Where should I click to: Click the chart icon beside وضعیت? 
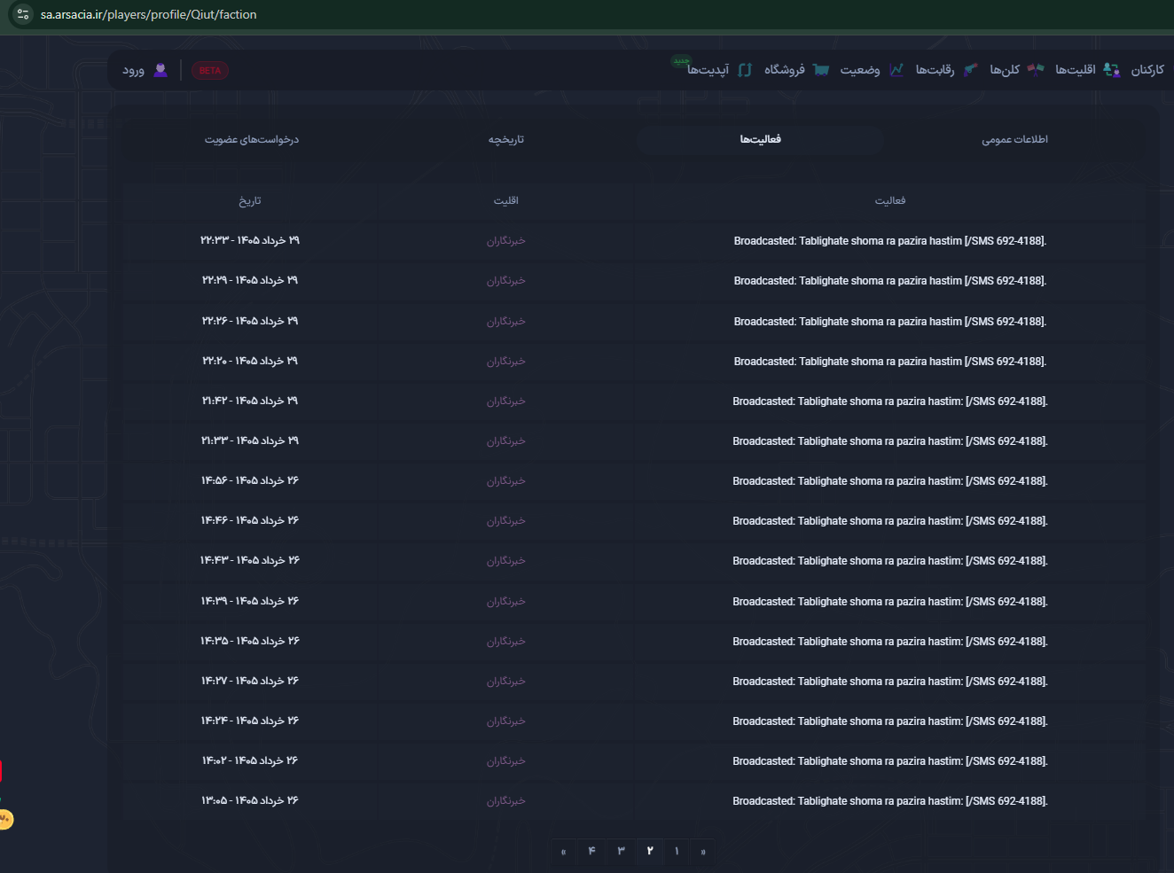pyautogui.click(x=896, y=70)
